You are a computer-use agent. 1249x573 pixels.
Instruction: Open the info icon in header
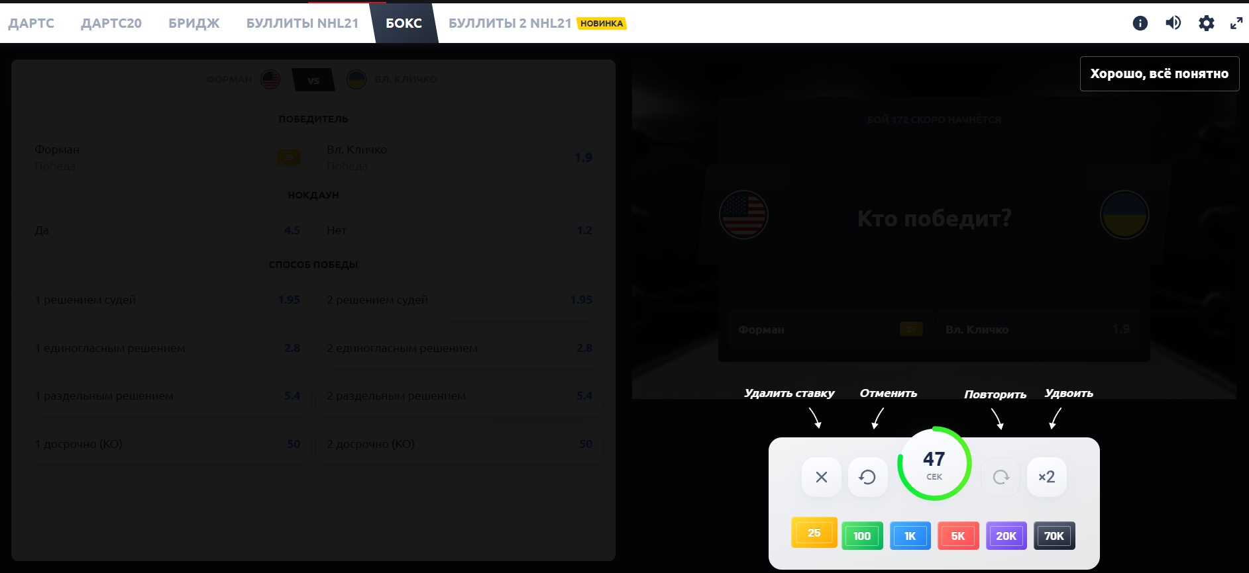pos(1140,23)
